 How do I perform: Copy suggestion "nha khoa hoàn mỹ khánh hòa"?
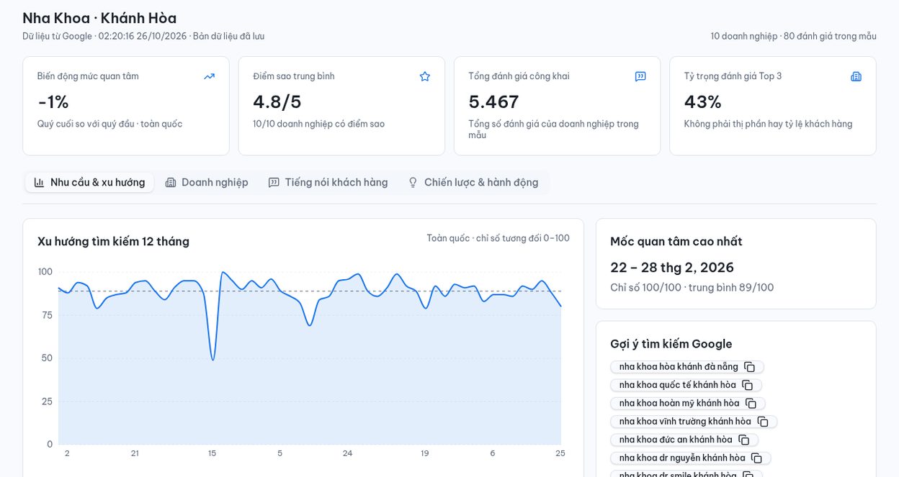coord(751,404)
